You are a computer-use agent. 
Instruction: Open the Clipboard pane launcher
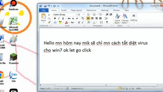50,26
